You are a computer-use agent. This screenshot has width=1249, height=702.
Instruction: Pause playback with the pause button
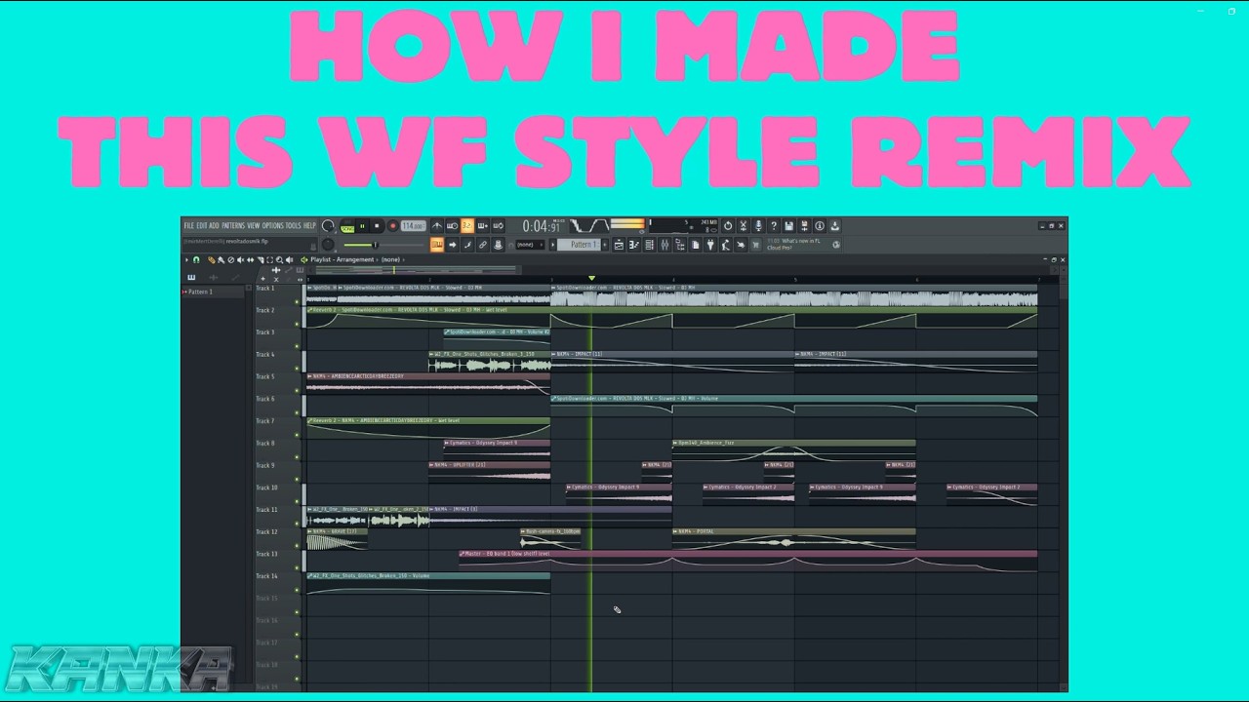362,226
